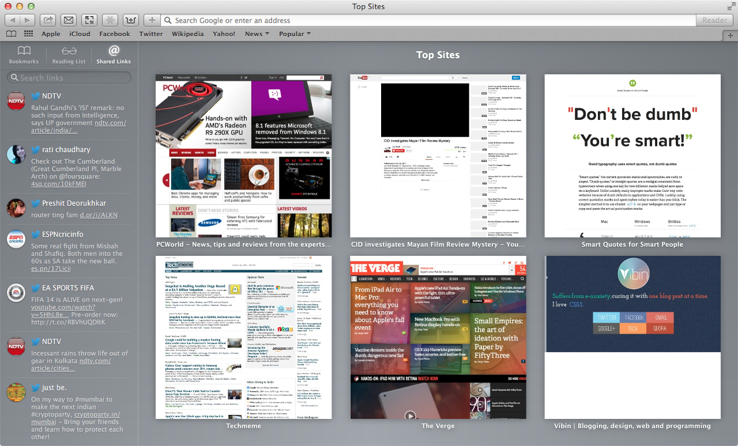
Task: Click the full-screen arrows toolbar icon
Action: pyautogui.click(x=89, y=20)
